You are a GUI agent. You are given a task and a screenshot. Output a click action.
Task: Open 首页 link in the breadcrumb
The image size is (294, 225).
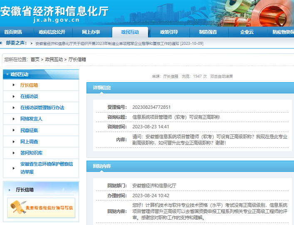tap(35, 59)
